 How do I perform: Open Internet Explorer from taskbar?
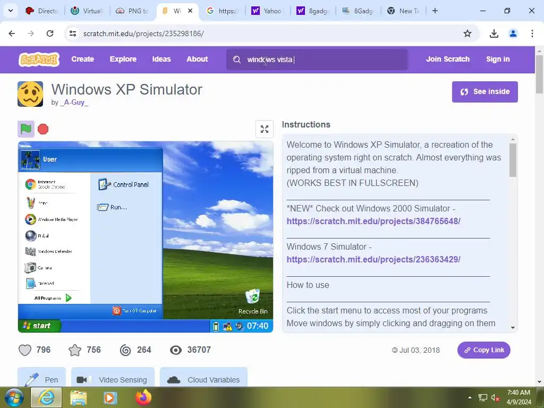(x=46, y=397)
